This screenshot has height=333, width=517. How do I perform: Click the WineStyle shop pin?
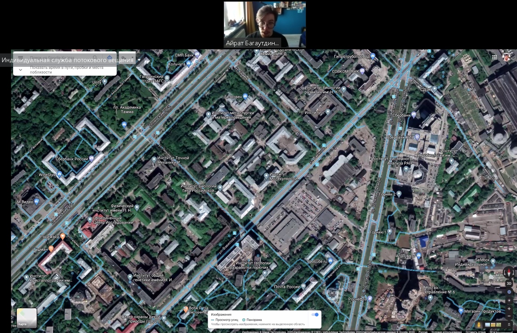pos(60,174)
